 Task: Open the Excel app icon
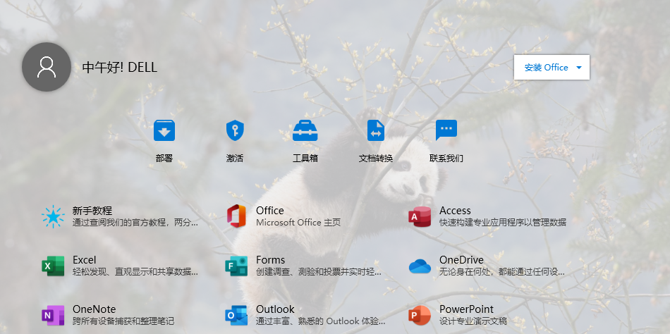coord(53,266)
